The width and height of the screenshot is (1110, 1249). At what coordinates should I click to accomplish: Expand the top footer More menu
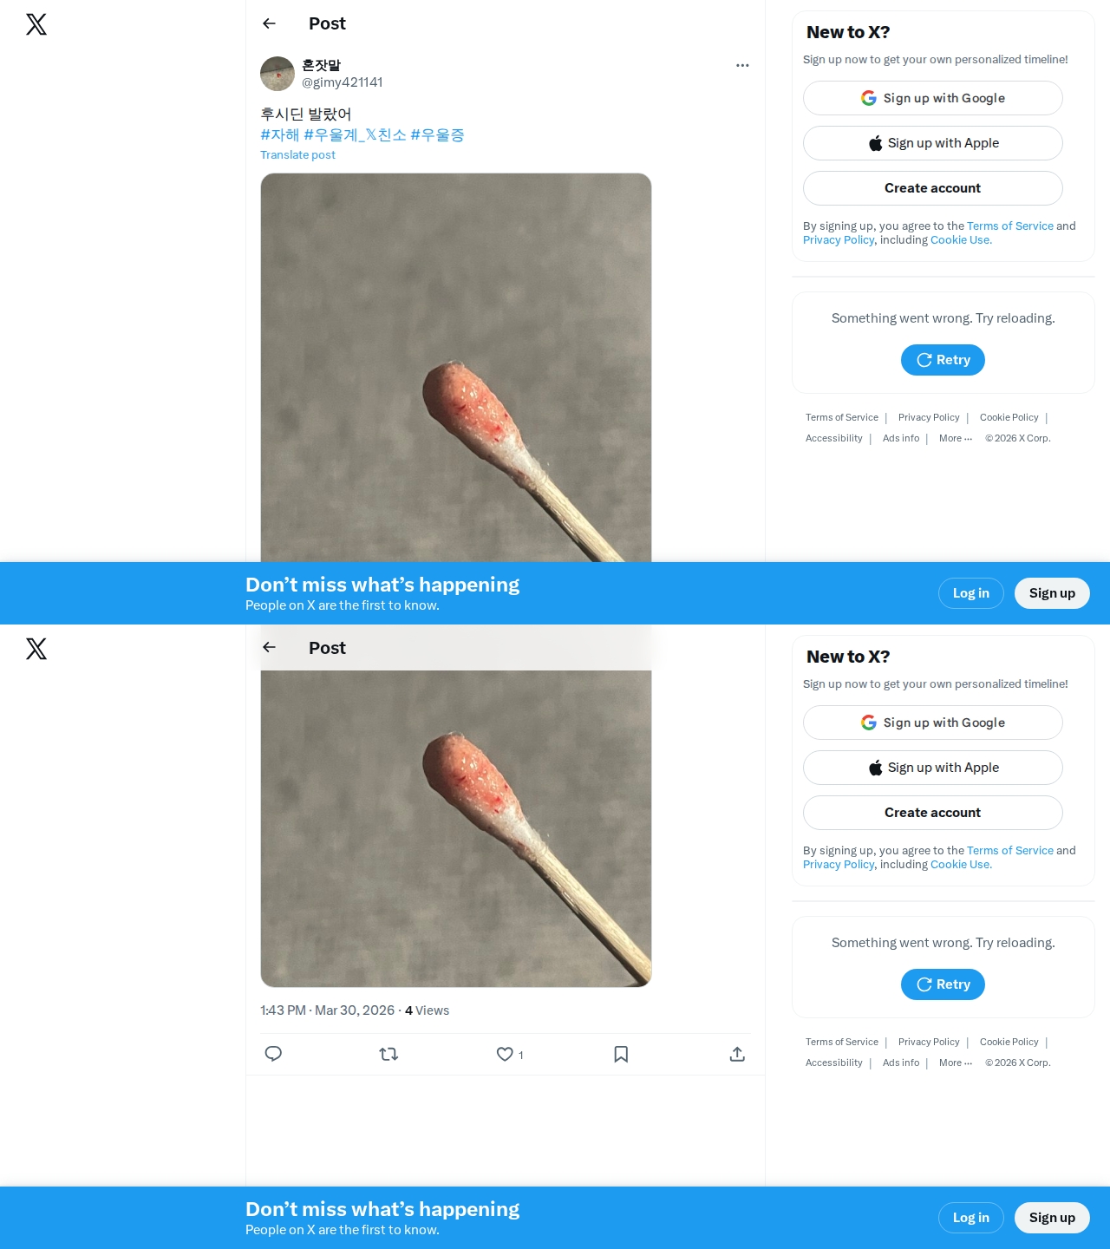tap(956, 438)
